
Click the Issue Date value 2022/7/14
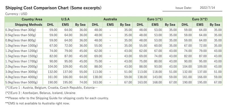tap(207, 8)
